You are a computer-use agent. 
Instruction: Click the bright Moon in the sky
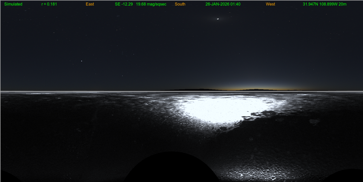point(218,19)
